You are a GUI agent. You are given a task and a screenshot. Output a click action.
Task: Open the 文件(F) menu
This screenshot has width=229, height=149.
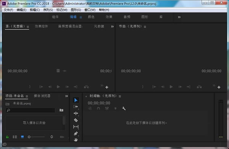8,10
